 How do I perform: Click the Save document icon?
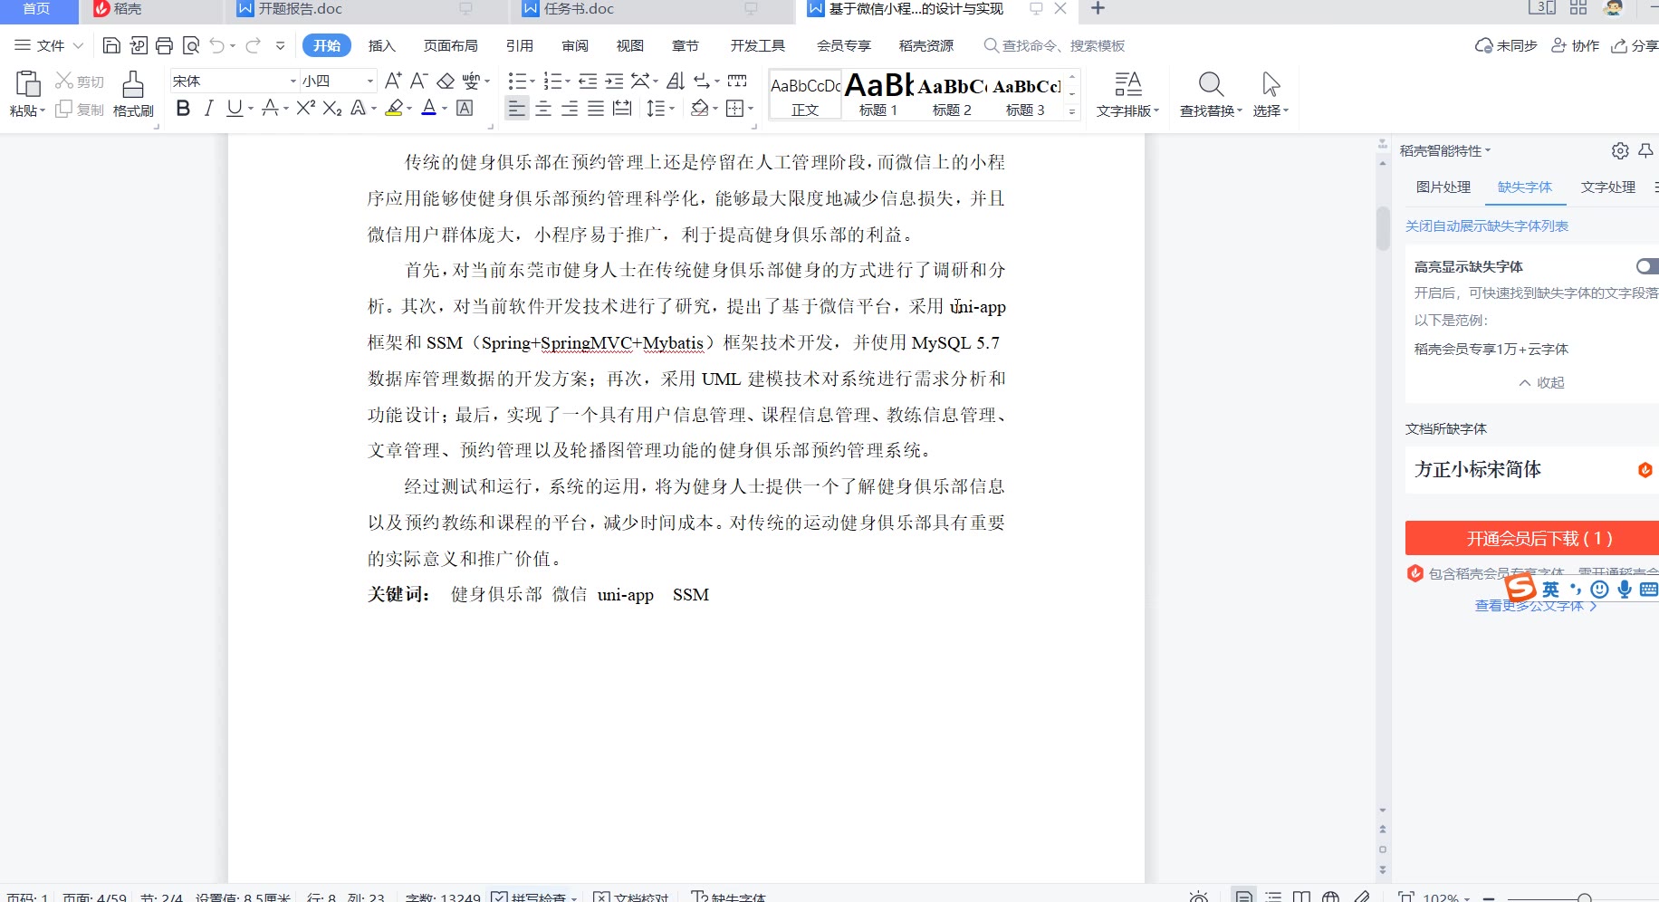111,45
